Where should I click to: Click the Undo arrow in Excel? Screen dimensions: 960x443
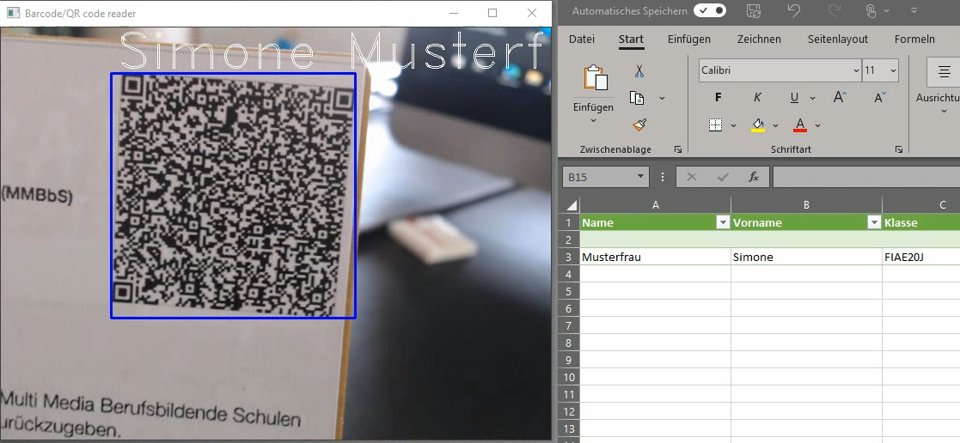pyautogui.click(x=793, y=10)
